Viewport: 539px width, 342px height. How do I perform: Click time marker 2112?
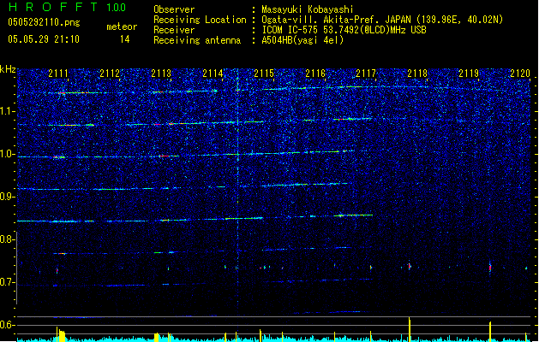(x=110, y=73)
